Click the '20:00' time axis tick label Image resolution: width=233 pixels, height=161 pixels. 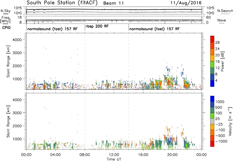tap(172, 155)
